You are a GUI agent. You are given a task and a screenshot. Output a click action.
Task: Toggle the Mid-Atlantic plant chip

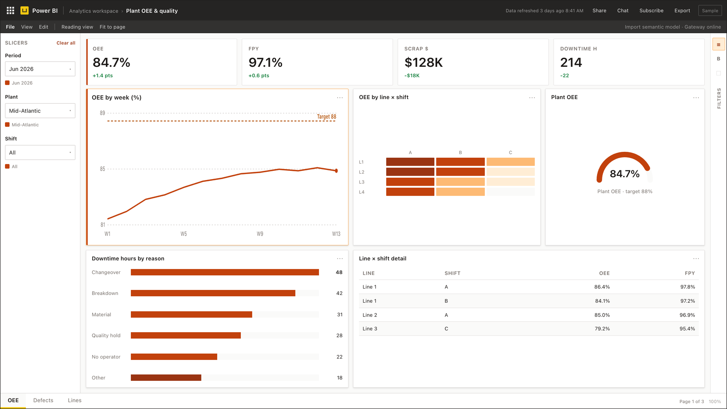click(22, 125)
